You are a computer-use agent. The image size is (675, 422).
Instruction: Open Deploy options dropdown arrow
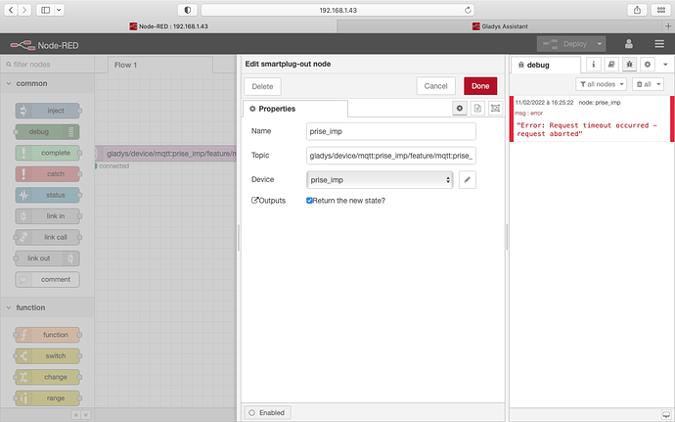[x=600, y=44]
